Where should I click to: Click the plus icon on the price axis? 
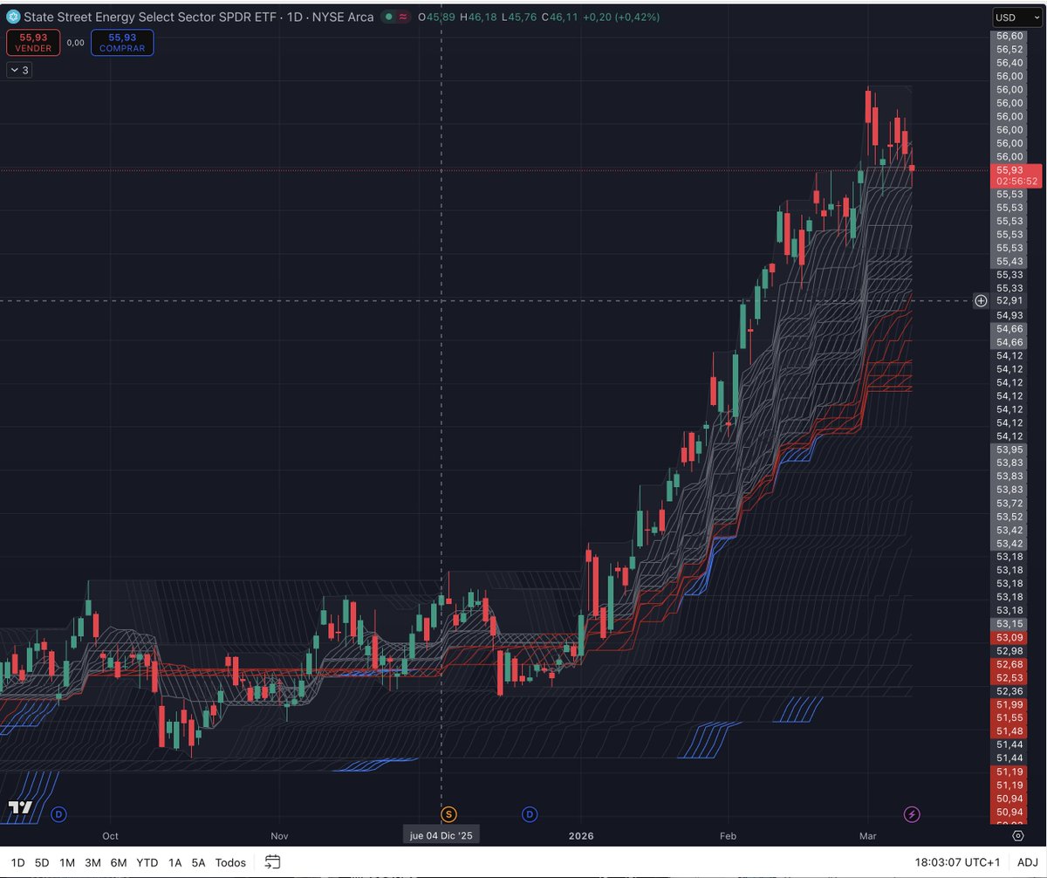[x=980, y=300]
